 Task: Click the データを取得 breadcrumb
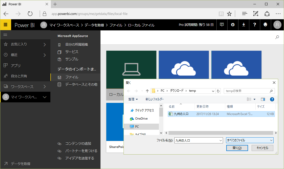click(x=94, y=25)
